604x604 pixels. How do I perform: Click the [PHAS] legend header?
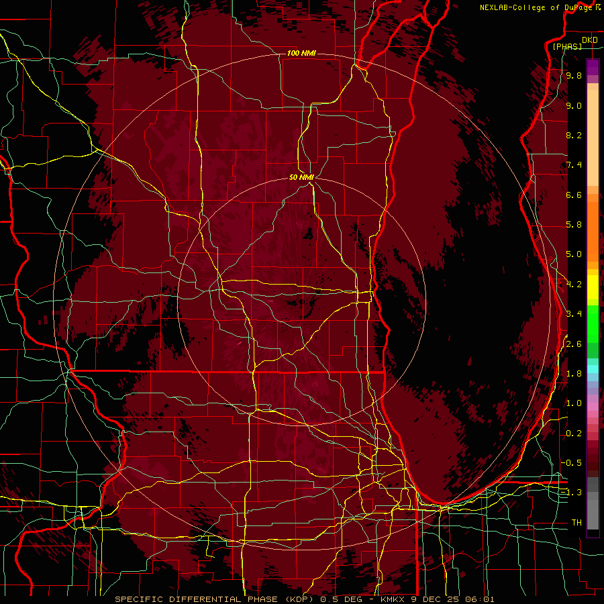point(567,46)
